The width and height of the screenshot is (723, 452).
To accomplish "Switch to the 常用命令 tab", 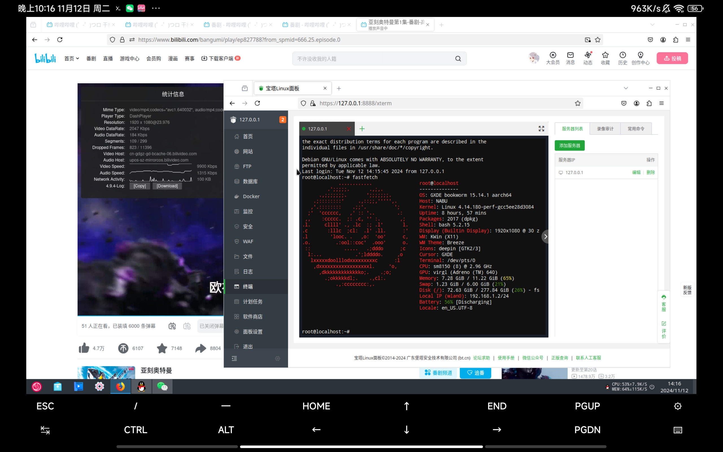I will click(x=636, y=129).
